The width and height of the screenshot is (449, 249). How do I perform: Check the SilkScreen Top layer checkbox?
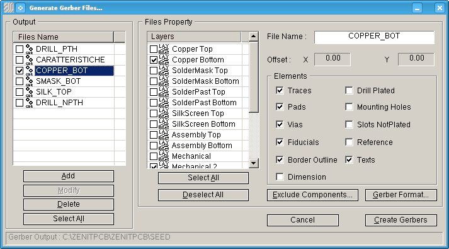pos(154,113)
